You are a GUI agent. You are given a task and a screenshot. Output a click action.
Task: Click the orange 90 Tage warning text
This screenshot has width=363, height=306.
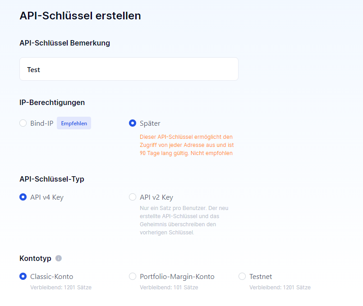coord(186,145)
